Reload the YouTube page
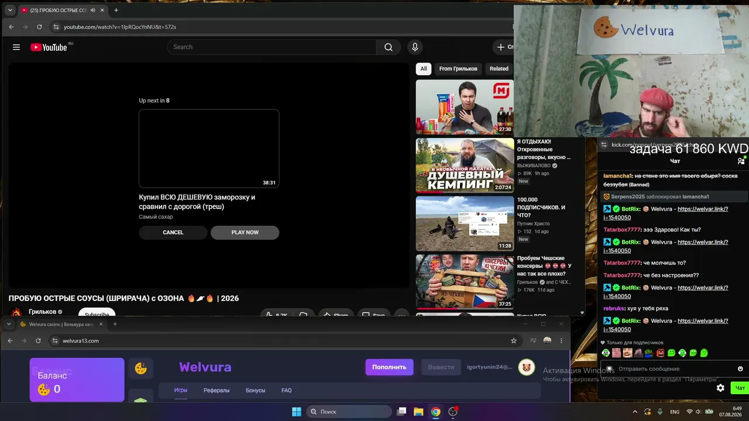 (x=39, y=27)
